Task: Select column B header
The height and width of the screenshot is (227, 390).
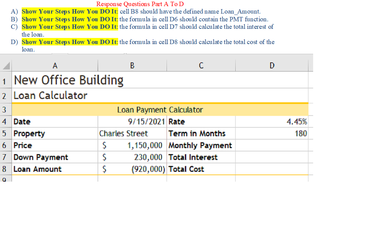Action: pyautogui.click(x=132, y=65)
